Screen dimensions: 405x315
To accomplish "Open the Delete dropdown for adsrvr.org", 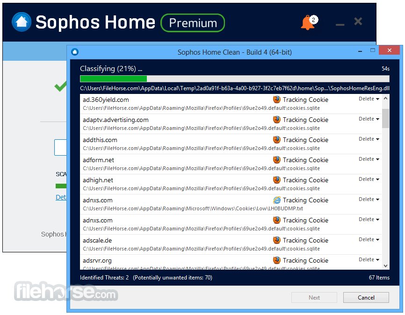I will point(369,260).
